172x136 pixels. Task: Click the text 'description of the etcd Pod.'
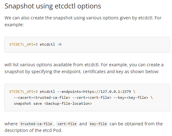pyautogui.click(x=34, y=130)
